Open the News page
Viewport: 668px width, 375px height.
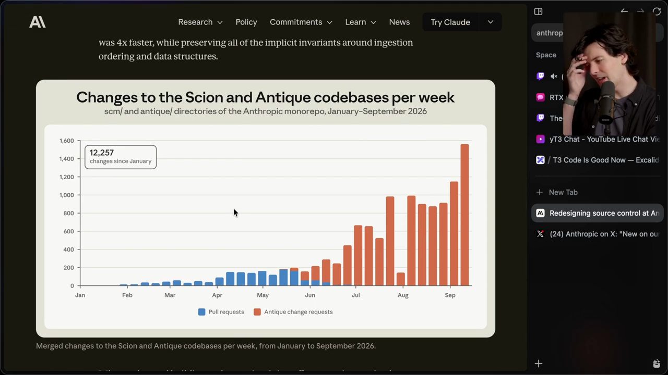(399, 22)
